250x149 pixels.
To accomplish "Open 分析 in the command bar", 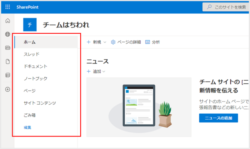I will point(152,42).
